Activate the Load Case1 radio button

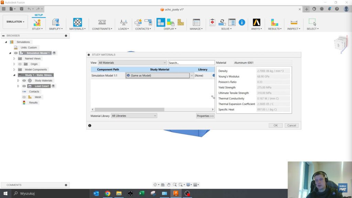tap(54, 86)
